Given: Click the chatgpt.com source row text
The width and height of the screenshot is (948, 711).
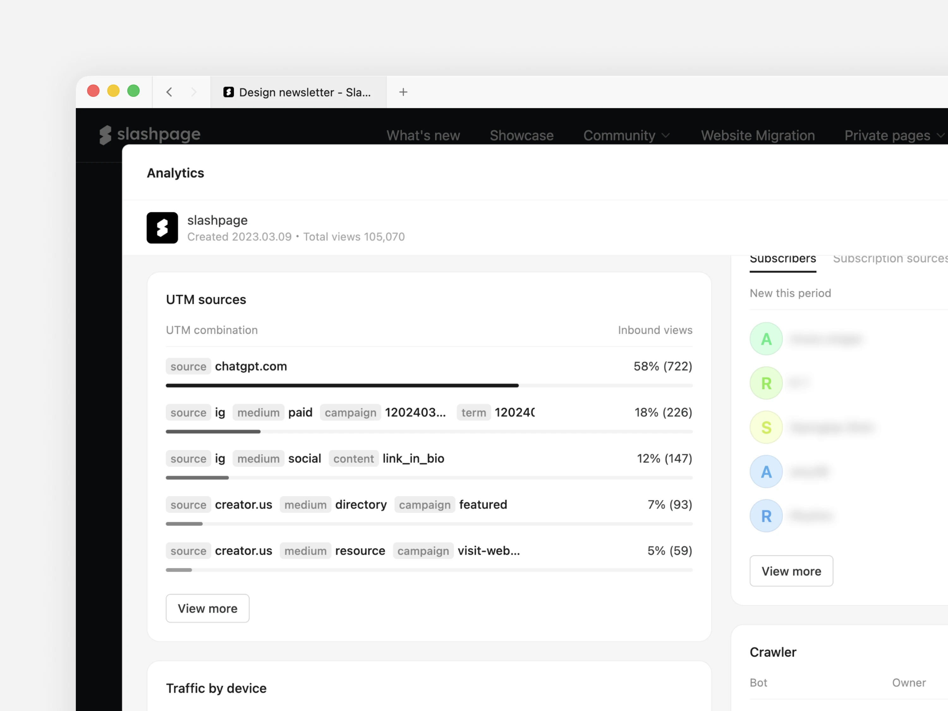Looking at the screenshot, I should click(251, 367).
